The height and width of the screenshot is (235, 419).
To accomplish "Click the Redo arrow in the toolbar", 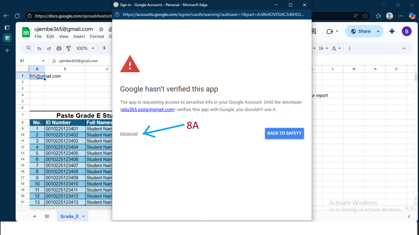I will click(49, 48).
